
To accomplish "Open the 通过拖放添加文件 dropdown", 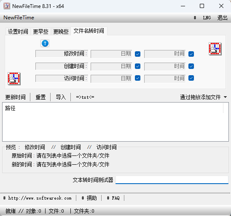I will pyautogui.click(x=204, y=97).
